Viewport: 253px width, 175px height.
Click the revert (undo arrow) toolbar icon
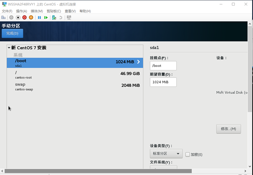61,17
